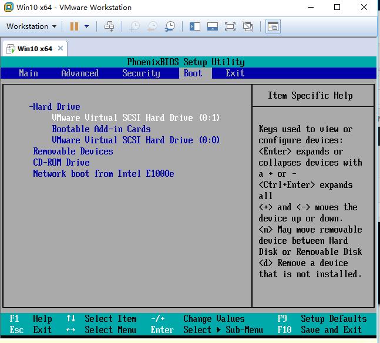Click Send Ctrl+Alt+Del toolbar icon

[109, 26]
